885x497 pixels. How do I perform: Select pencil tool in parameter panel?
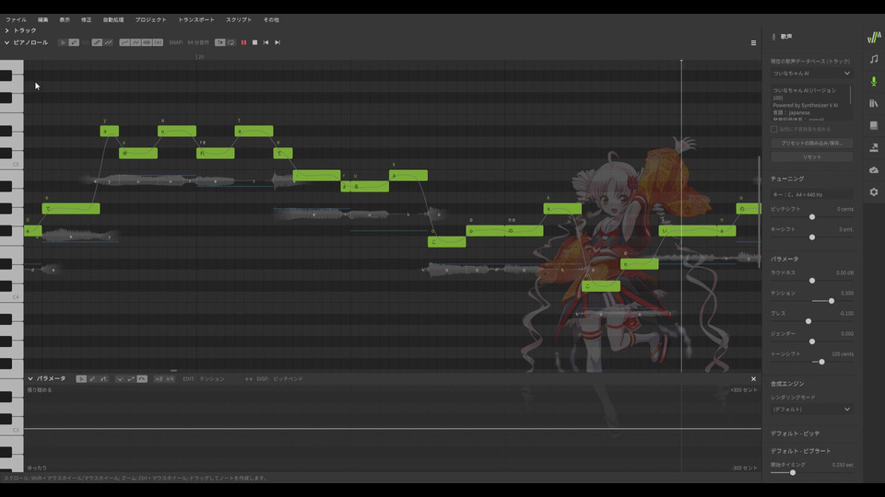pos(92,378)
